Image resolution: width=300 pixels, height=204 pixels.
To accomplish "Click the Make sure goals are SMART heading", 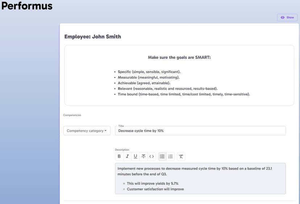I will click(x=179, y=58).
